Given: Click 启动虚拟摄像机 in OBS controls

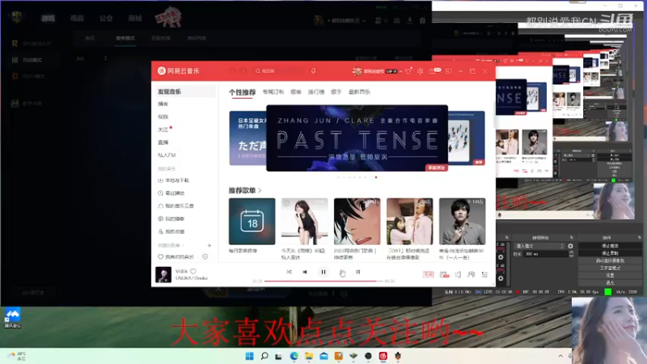Looking at the screenshot, I should point(610,260).
